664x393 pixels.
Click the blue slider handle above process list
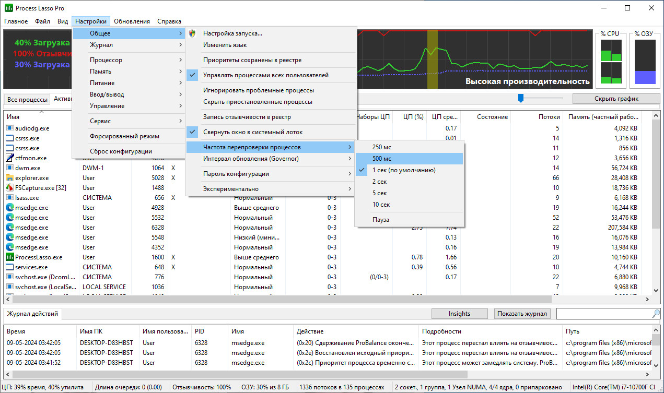(521, 98)
